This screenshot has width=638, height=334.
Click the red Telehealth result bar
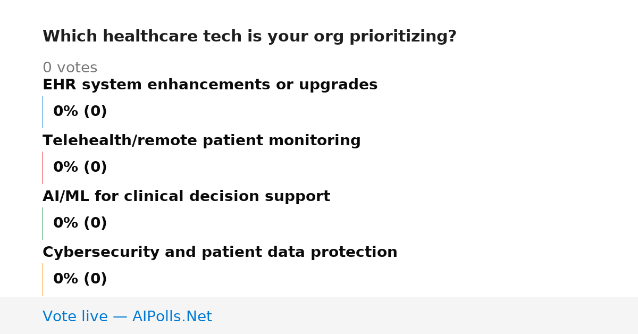coord(43,168)
